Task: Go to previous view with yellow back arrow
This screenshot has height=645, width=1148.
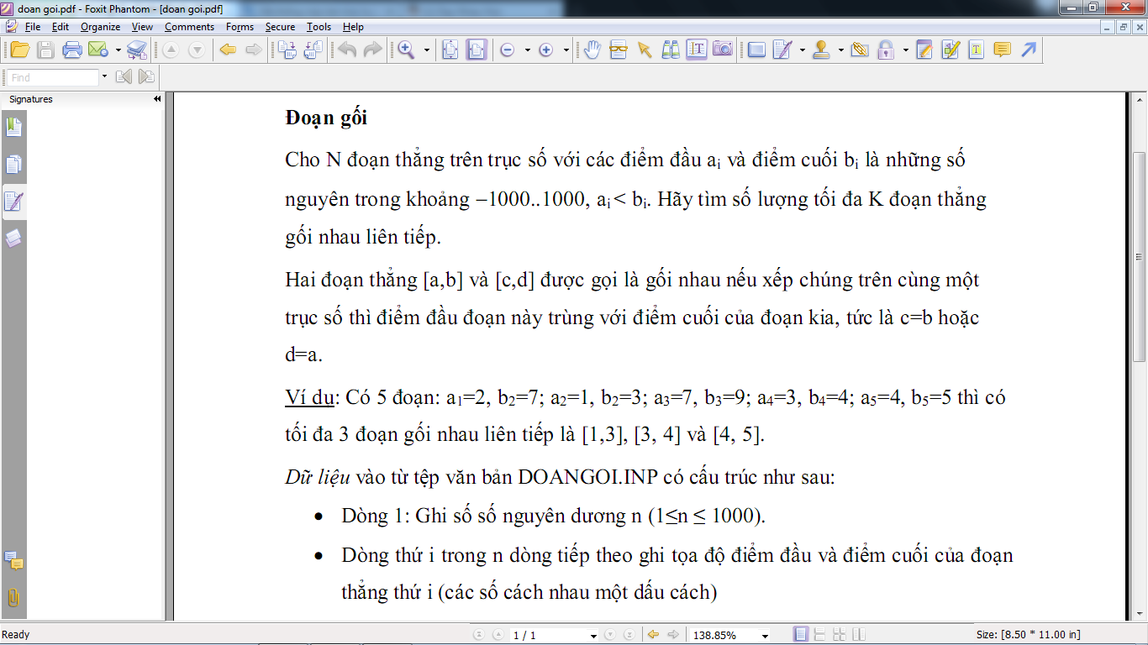Action: 227,50
